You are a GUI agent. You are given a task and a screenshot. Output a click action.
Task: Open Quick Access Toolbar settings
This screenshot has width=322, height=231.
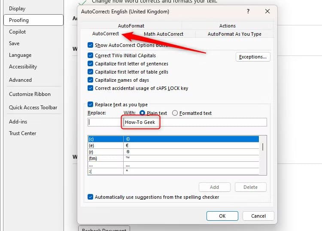(x=33, y=108)
